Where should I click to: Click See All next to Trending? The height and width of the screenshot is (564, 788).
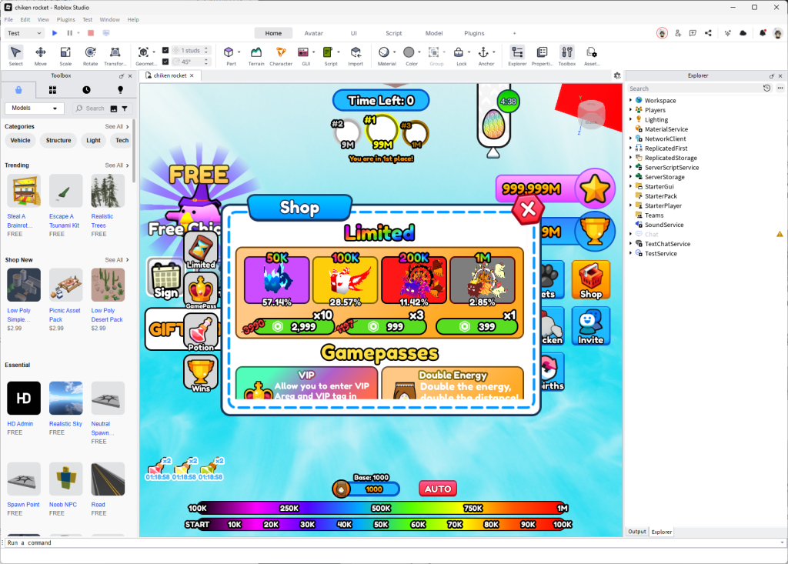click(114, 165)
